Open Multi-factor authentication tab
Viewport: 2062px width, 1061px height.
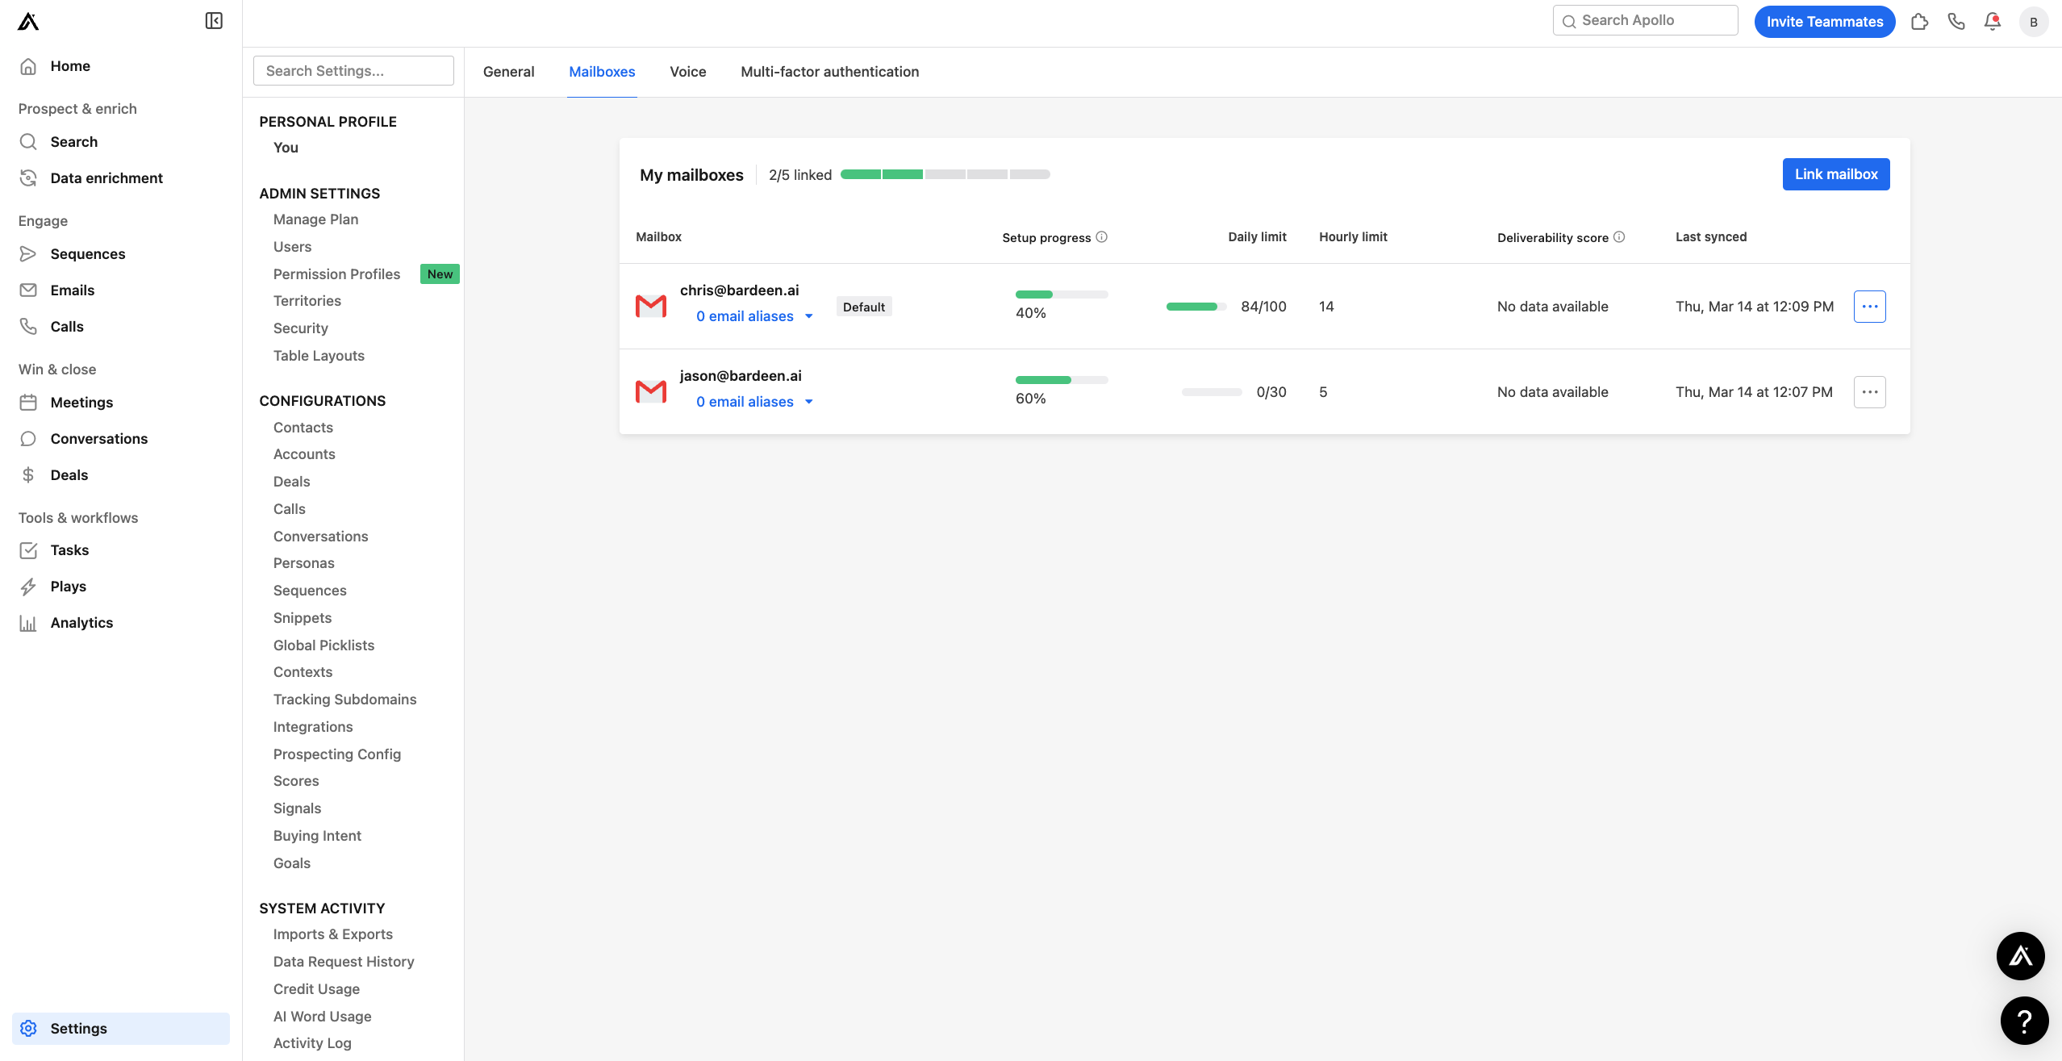click(829, 72)
